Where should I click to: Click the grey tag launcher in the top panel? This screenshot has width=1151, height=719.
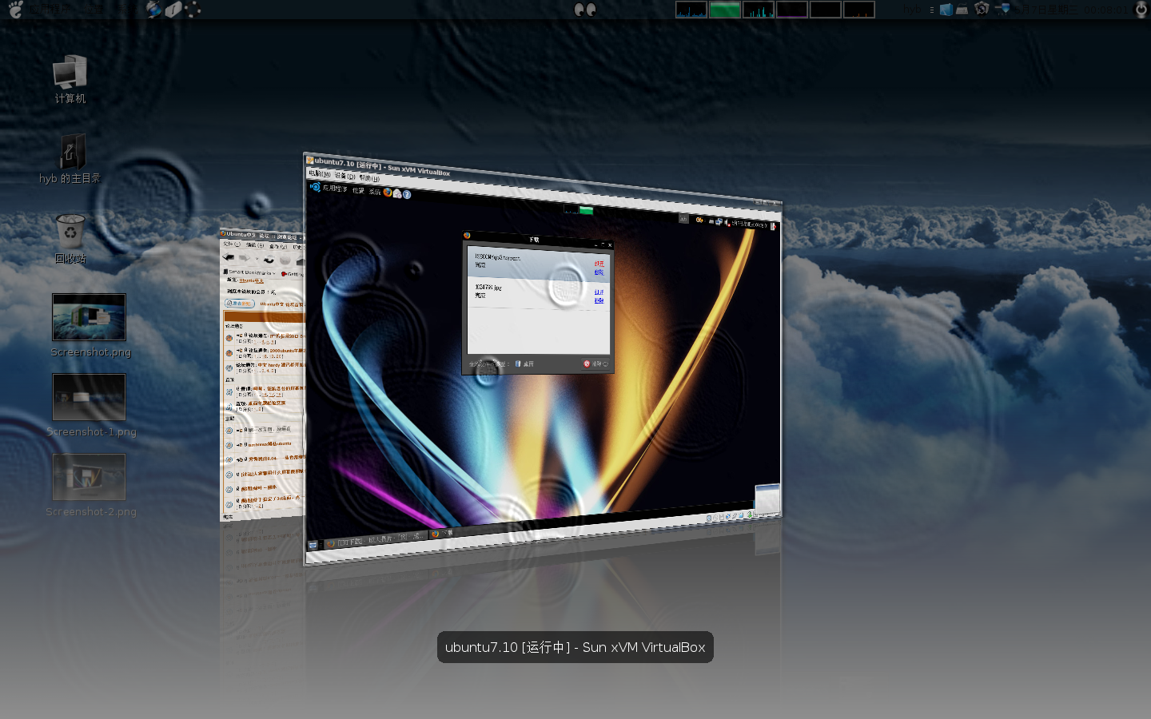coord(173,10)
